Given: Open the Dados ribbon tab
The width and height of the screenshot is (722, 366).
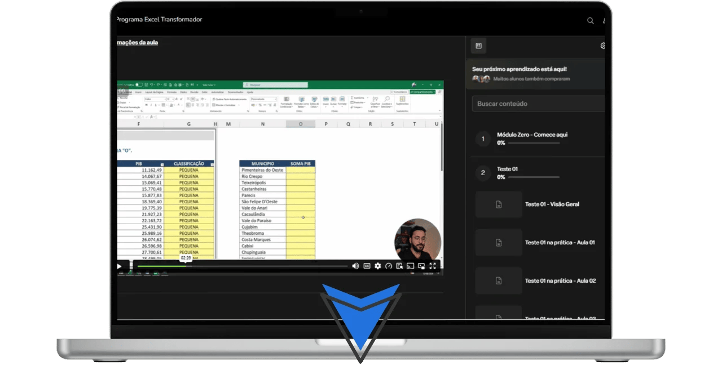Looking at the screenshot, I should [x=183, y=92].
